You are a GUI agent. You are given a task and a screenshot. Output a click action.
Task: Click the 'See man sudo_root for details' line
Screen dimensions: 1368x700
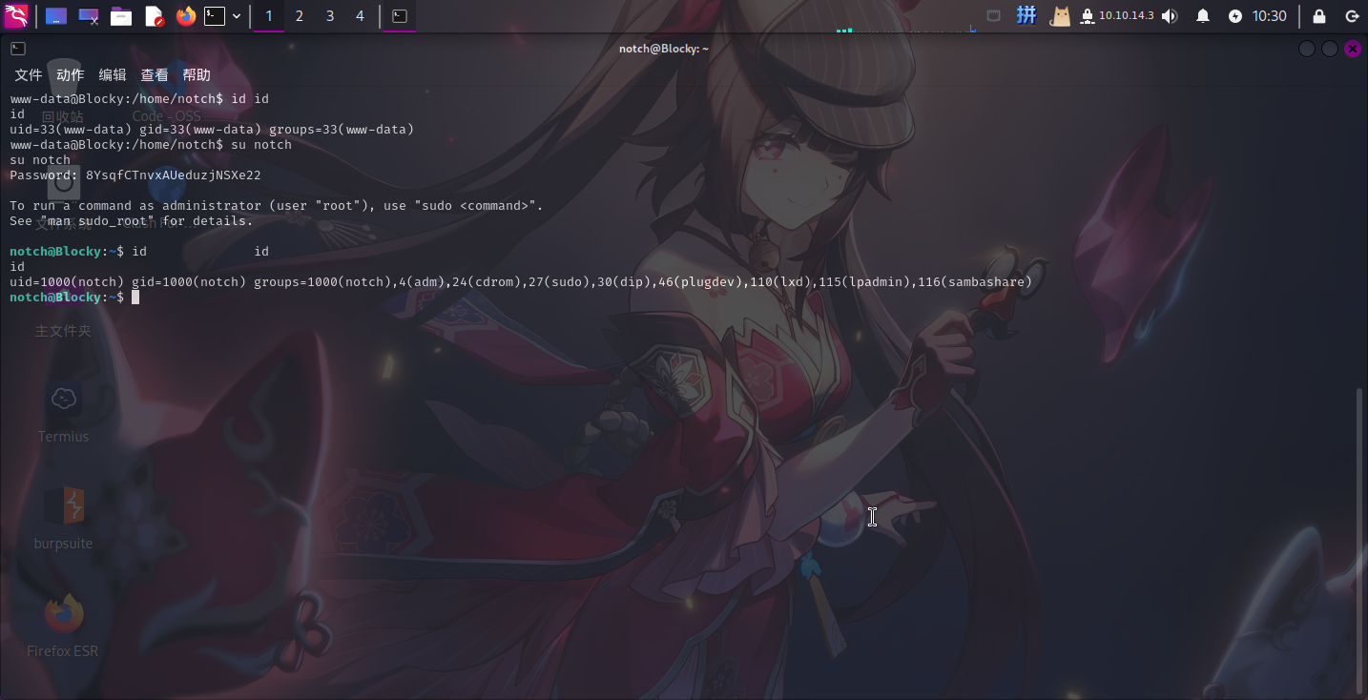point(132,221)
